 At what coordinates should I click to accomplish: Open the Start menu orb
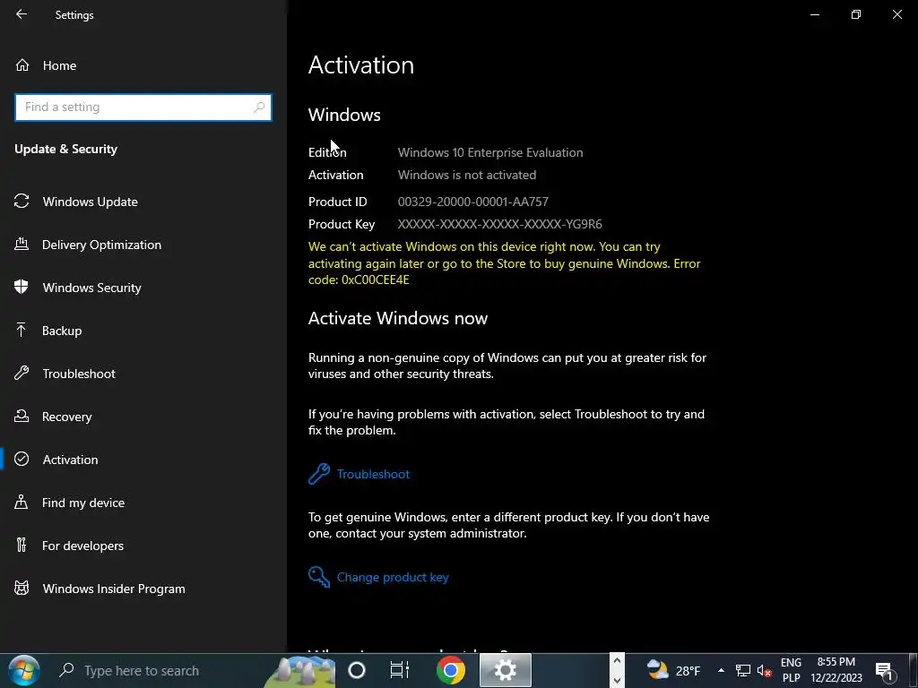[24, 670]
